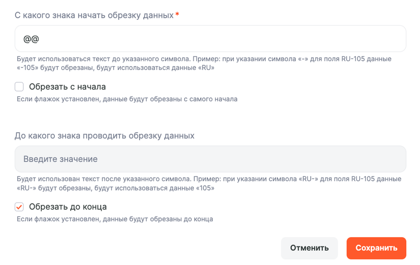
Task: Click the 'С какого знака начать обрезку данных' label
Action: coord(94,15)
